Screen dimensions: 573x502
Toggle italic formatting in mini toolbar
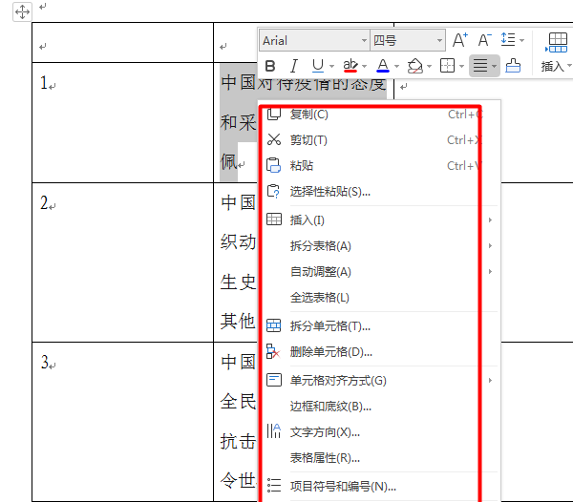(x=293, y=66)
